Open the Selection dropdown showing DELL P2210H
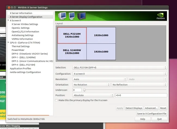 [x=120, y=68]
